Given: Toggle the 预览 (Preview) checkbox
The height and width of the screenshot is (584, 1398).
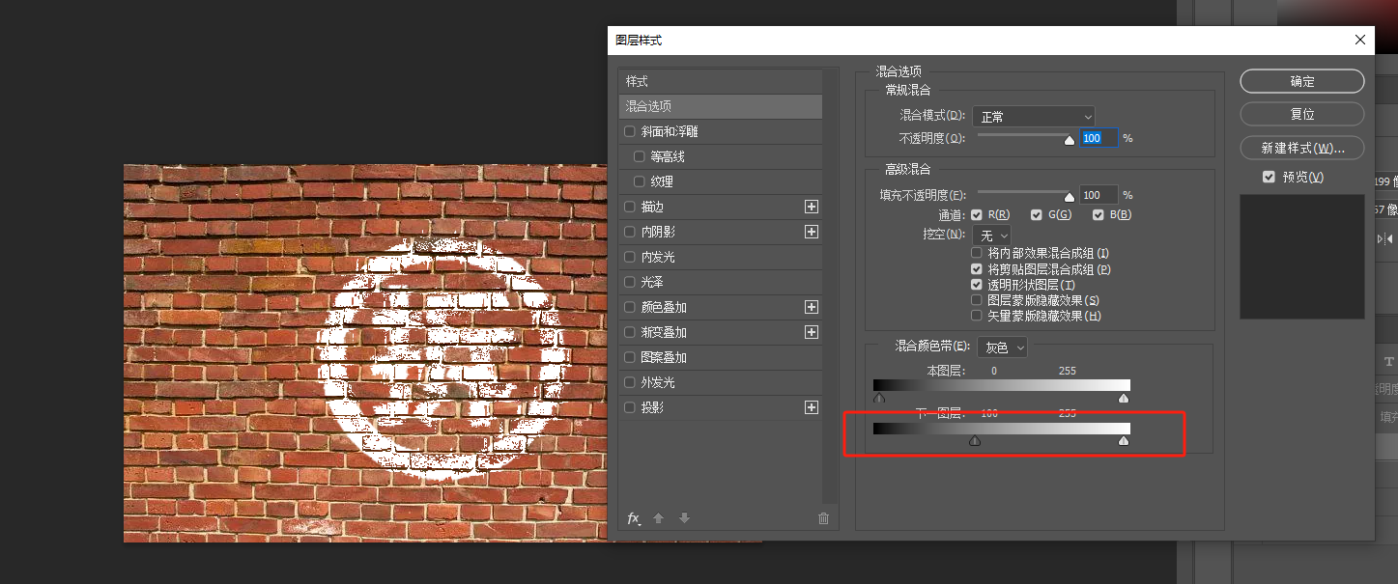Looking at the screenshot, I should coord(1270,177).
